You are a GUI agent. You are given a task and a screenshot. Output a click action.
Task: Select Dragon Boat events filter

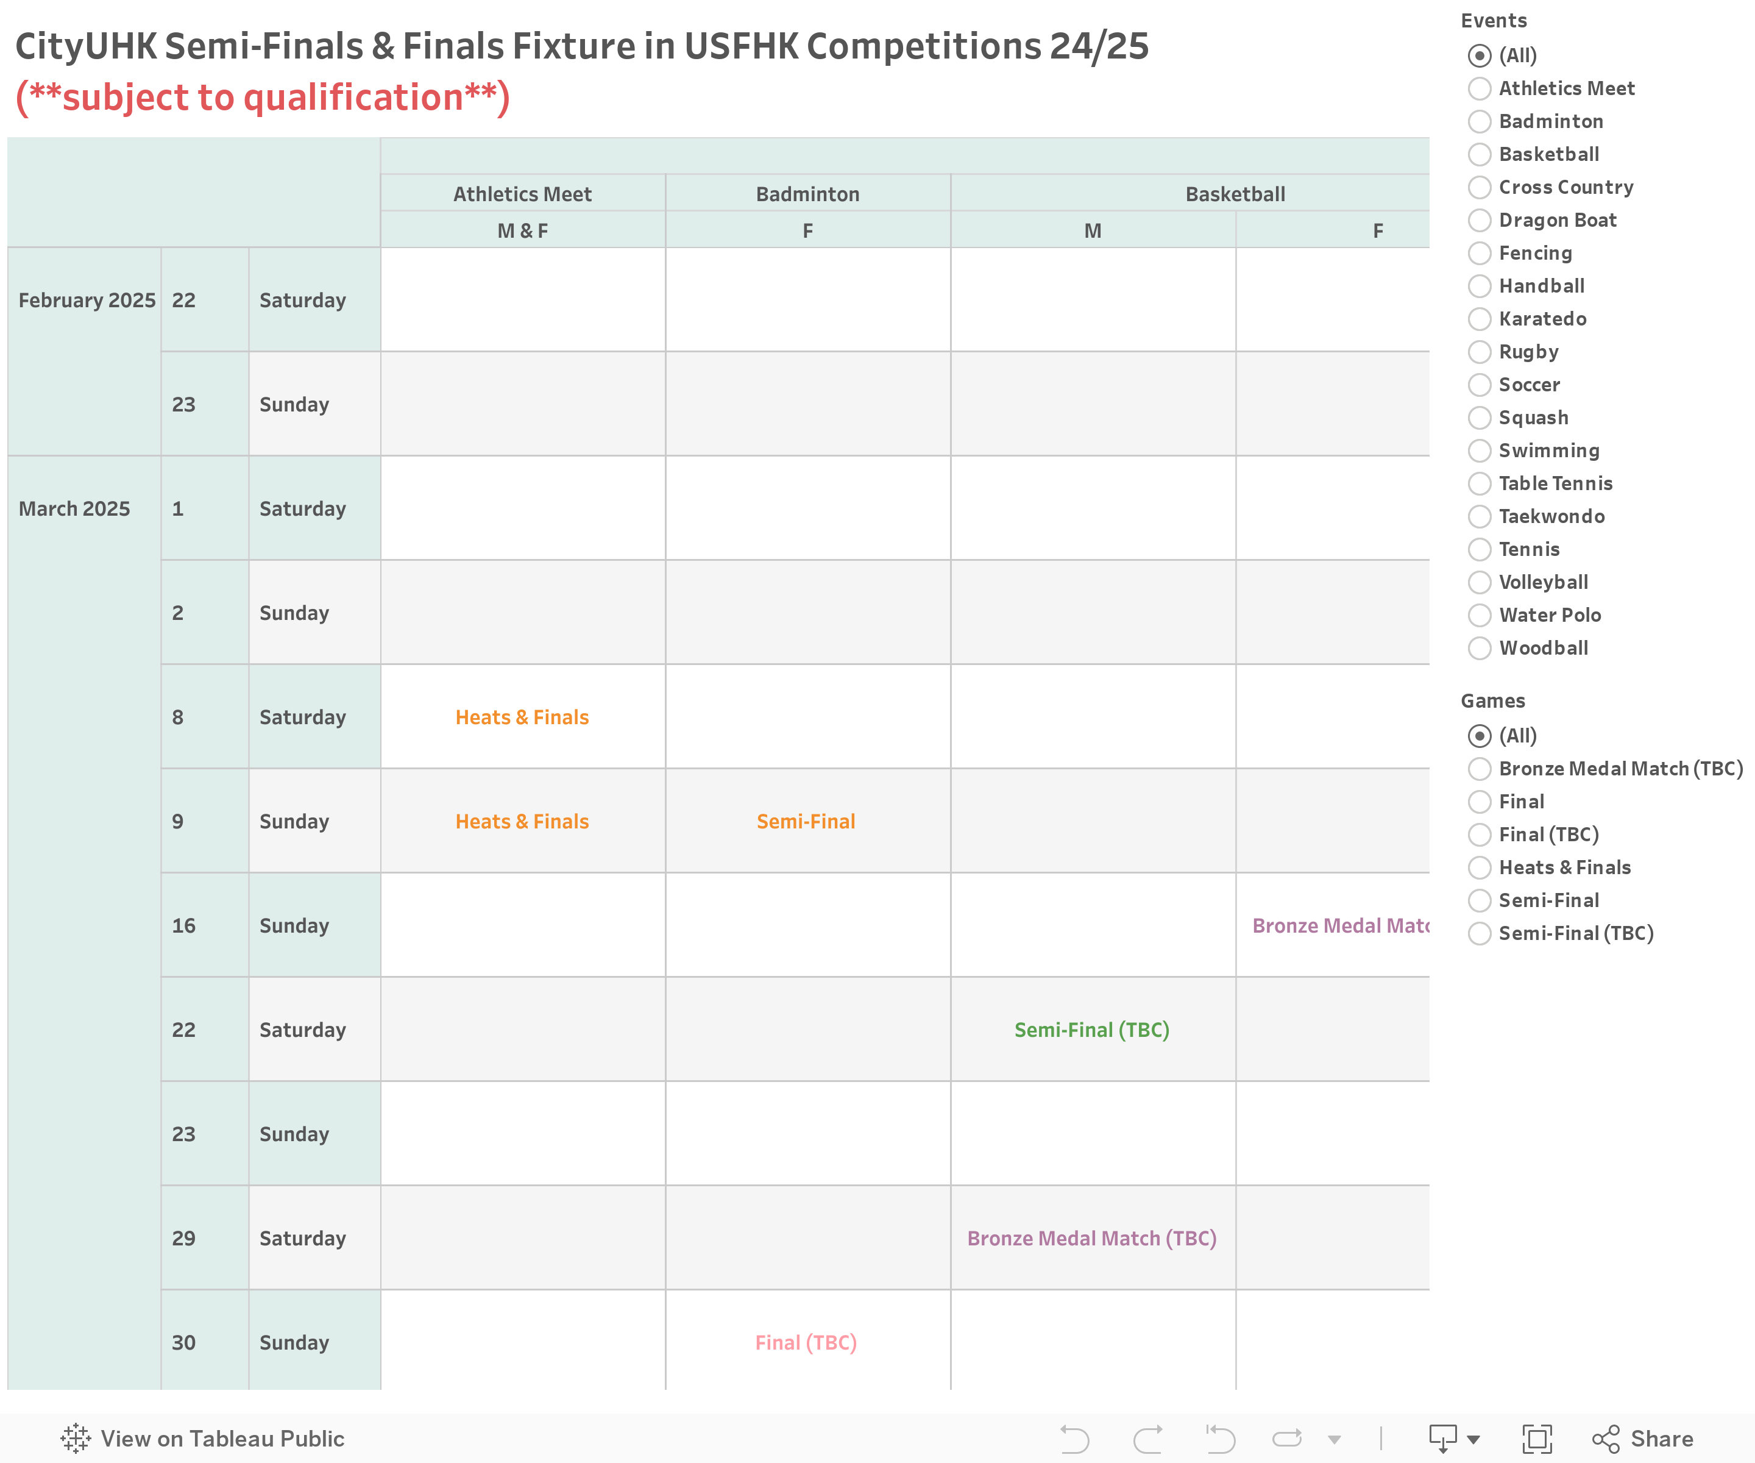coord(1480,220)
